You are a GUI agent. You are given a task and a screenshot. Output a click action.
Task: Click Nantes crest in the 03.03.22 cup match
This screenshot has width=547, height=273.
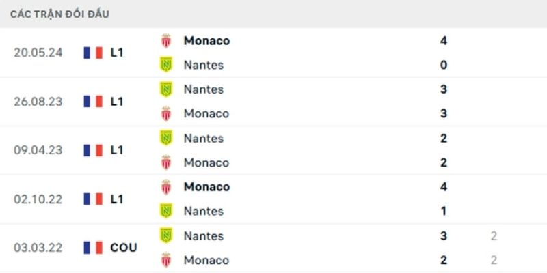165,235
